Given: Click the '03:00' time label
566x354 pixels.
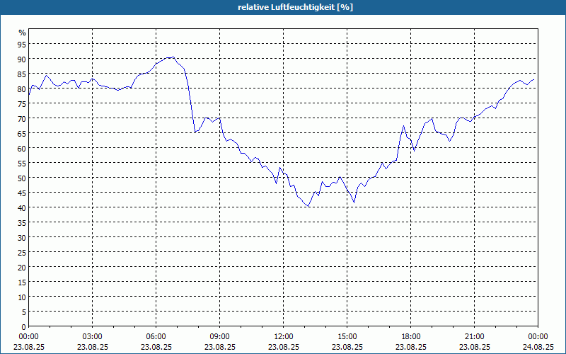Looking at the screenshot, I should [93, 337].
